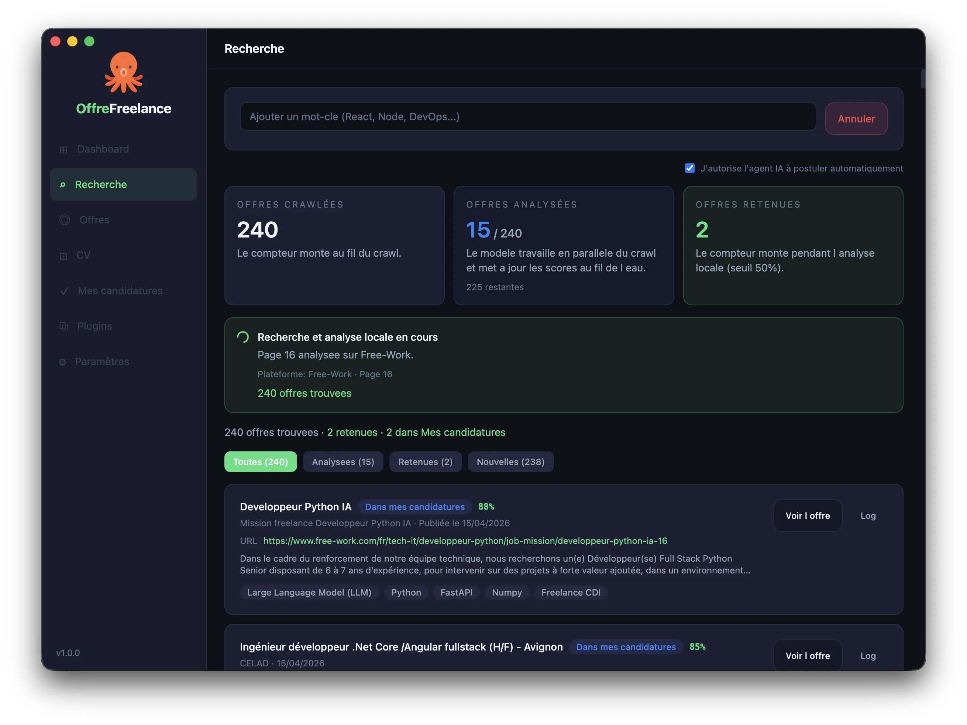Click the CV sidebar icon
The height and width of the screenshot is (725, 967).
tap(63, 256)
